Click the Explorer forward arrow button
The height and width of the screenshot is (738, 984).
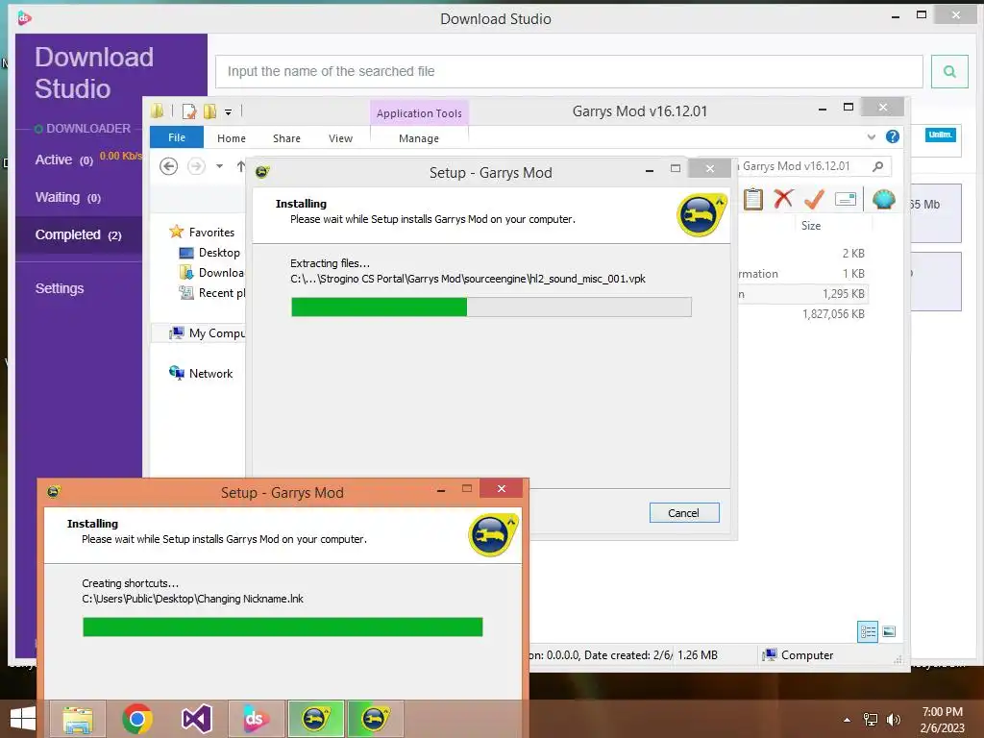coord(196,166)
